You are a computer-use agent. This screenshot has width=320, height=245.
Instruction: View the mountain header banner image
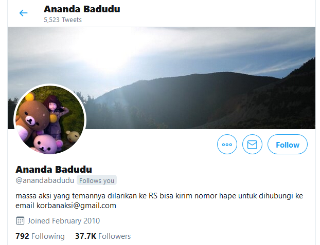tap(162, 78)
